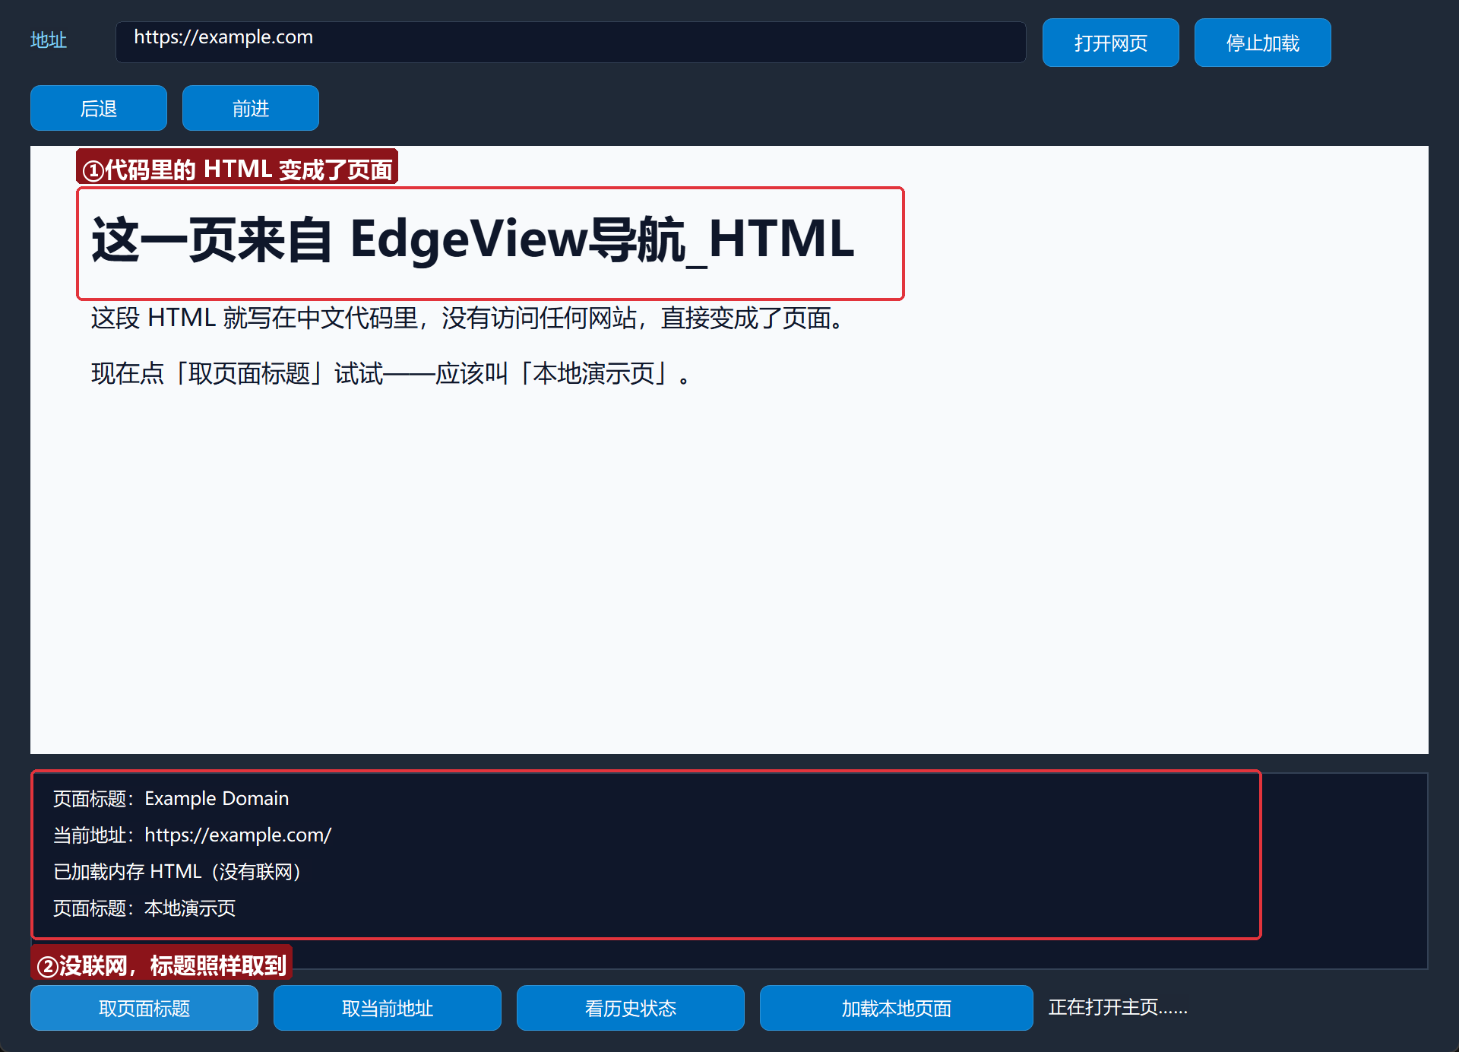
Task: Click log line 已加载内存 HTML（没有联网）
Action: tap(178, 871)
